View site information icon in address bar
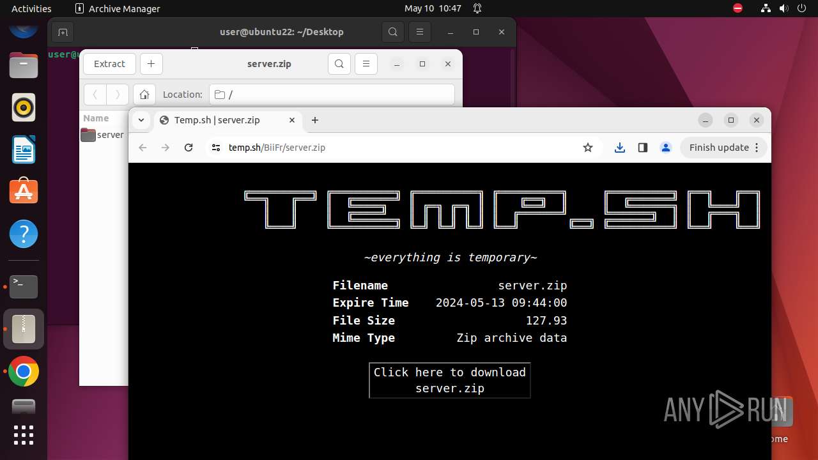 216,148
